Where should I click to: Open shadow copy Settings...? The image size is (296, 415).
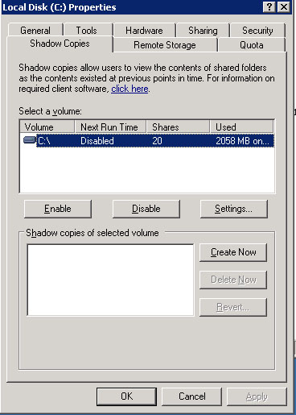point(234,209)
